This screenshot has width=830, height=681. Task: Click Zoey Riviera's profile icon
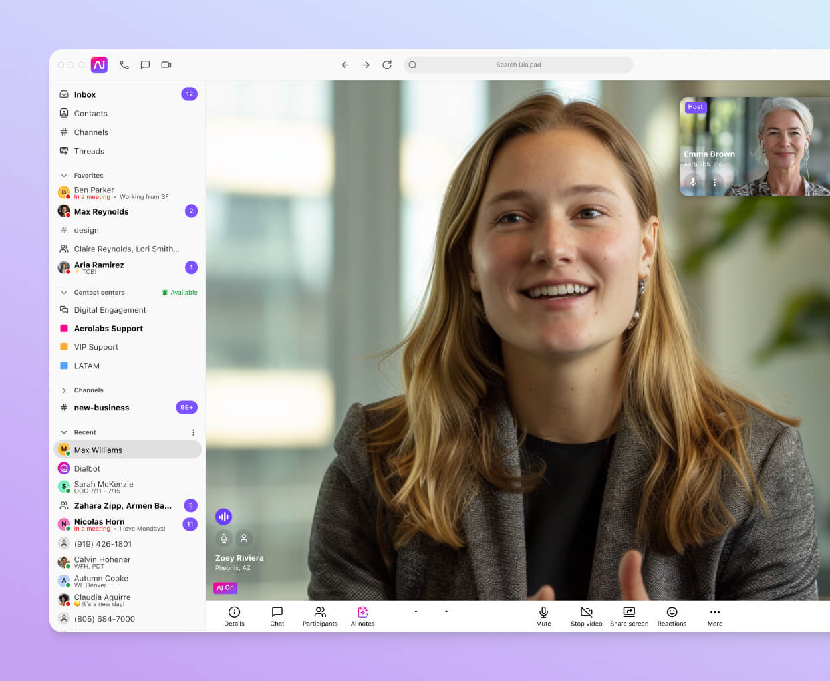(x=244, y=538)
